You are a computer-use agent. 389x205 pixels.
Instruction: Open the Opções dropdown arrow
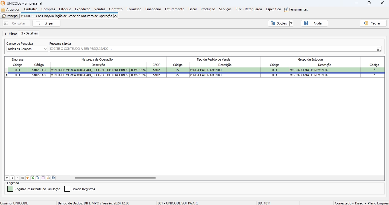(291, 23)
